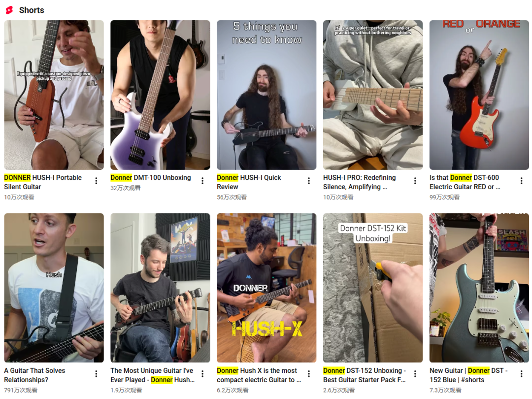Open more options for DST-152 Unboxing short

415,374
